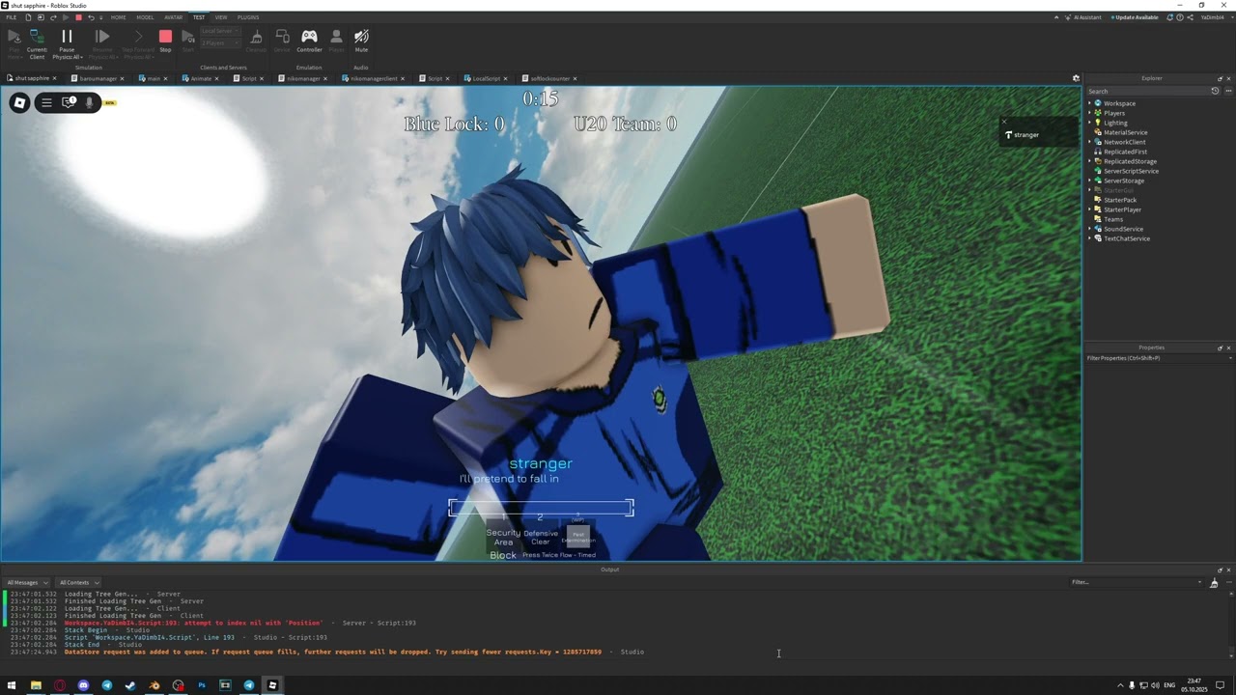Open the AI Assistant panel
Screen dimensions: 1236x695
click(x=1081, y=17)
